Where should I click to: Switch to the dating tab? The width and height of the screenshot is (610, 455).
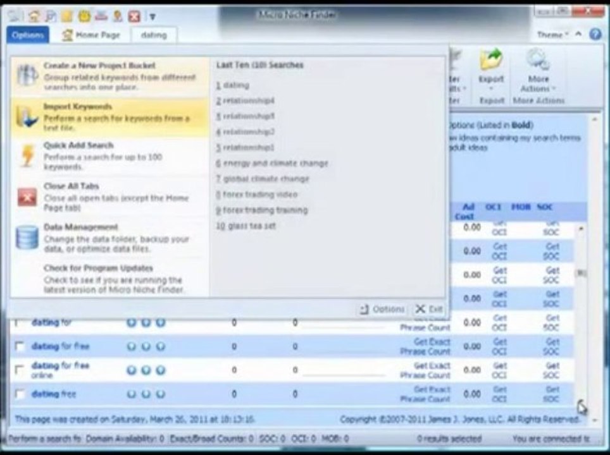pyautogui.click(x=154, y=35)
